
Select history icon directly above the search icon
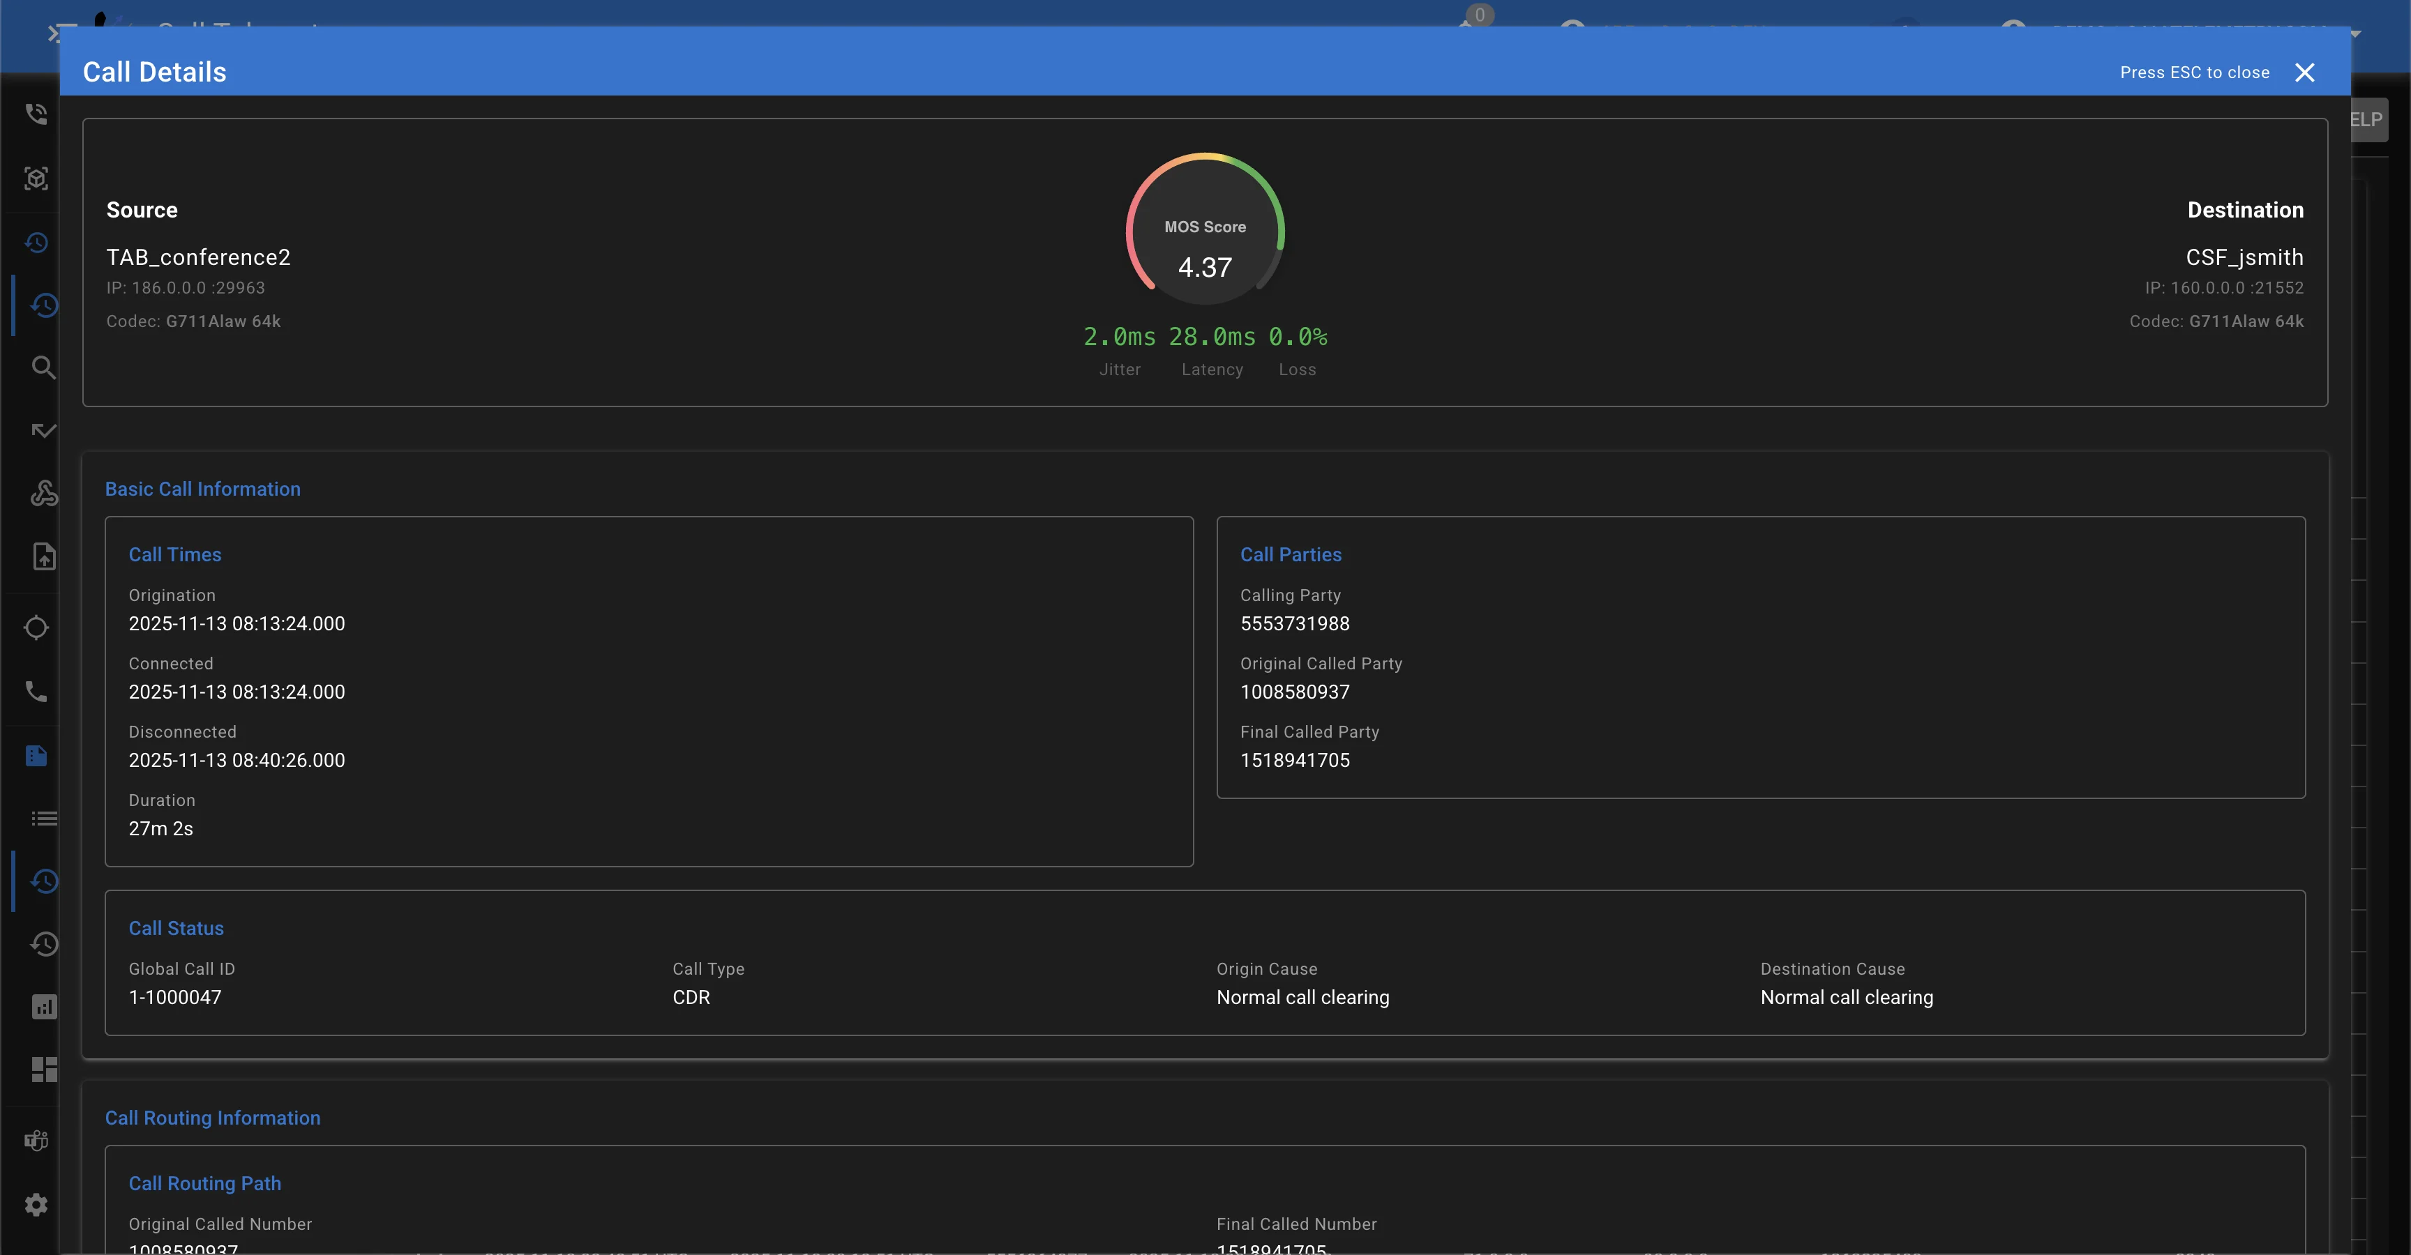[x=44, y=305]
